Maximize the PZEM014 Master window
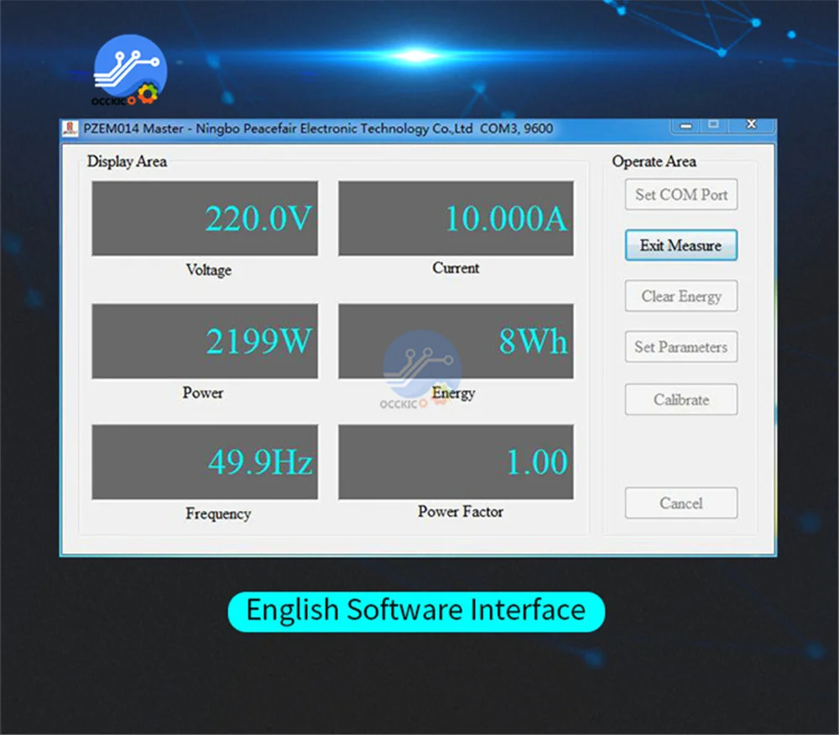 [x=713, y=125]
